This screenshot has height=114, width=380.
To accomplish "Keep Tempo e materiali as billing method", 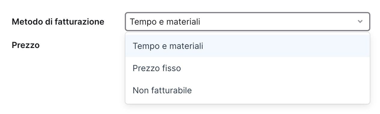I will (247, 46).
